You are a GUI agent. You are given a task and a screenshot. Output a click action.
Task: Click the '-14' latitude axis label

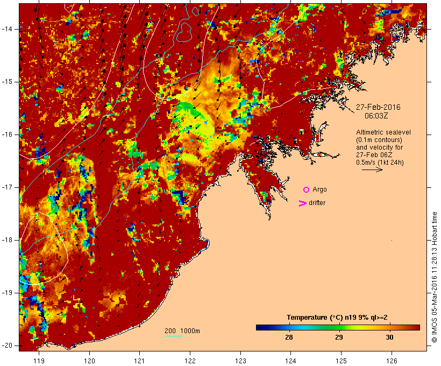pos(7,29)
